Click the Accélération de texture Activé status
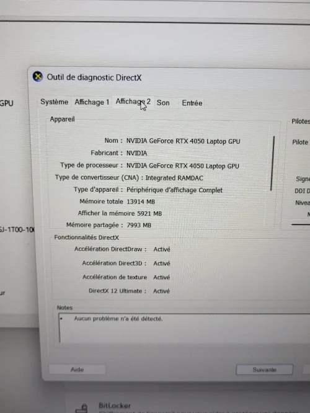Image resolution: width=310 pixels, height=413 pixels. tap(162, 277)
